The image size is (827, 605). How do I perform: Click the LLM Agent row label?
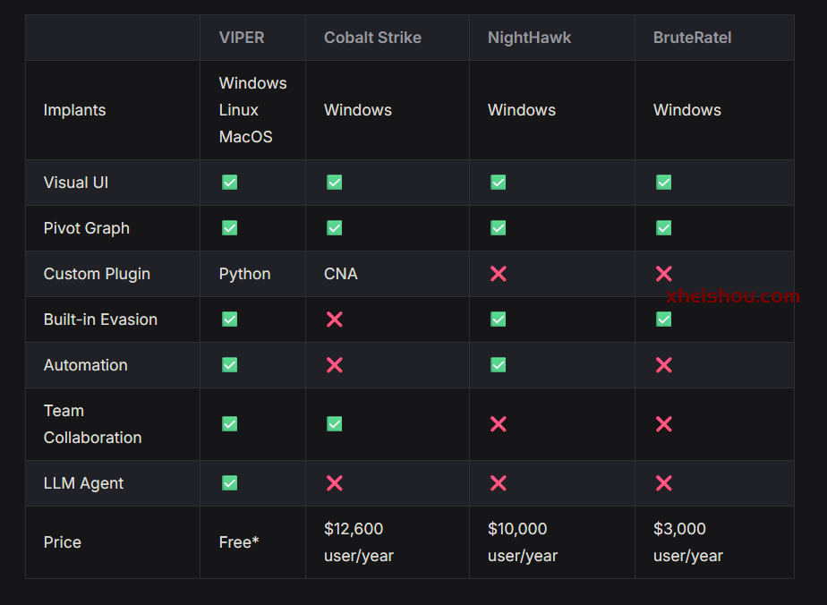83,483
